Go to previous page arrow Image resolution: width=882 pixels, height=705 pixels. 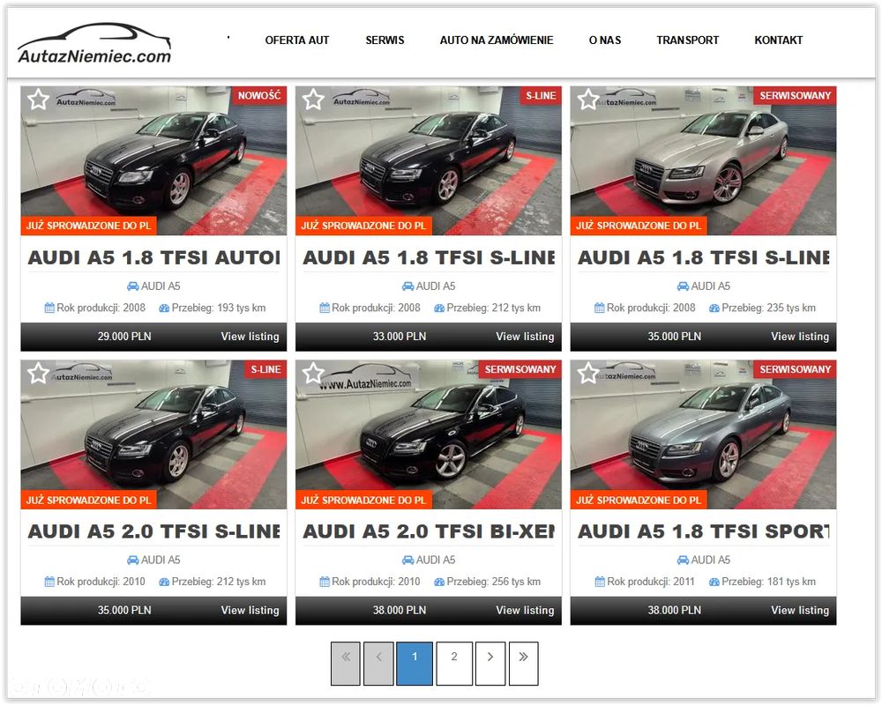click(378, 664)
